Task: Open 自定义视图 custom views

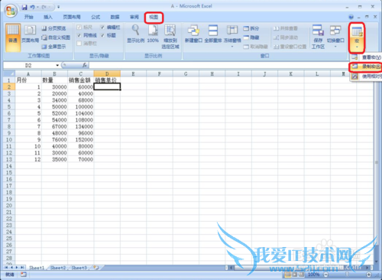Action: point(56,37)
